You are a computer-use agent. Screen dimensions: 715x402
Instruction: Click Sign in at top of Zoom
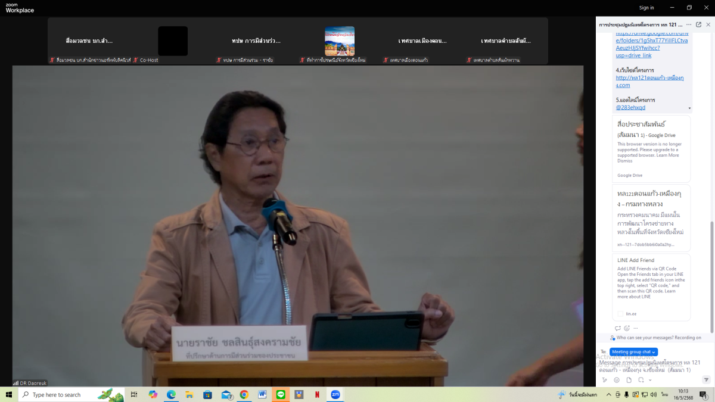pos(646,8)
